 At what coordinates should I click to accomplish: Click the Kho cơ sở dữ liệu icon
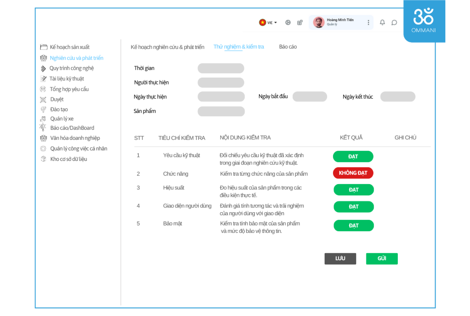(43, 159)
